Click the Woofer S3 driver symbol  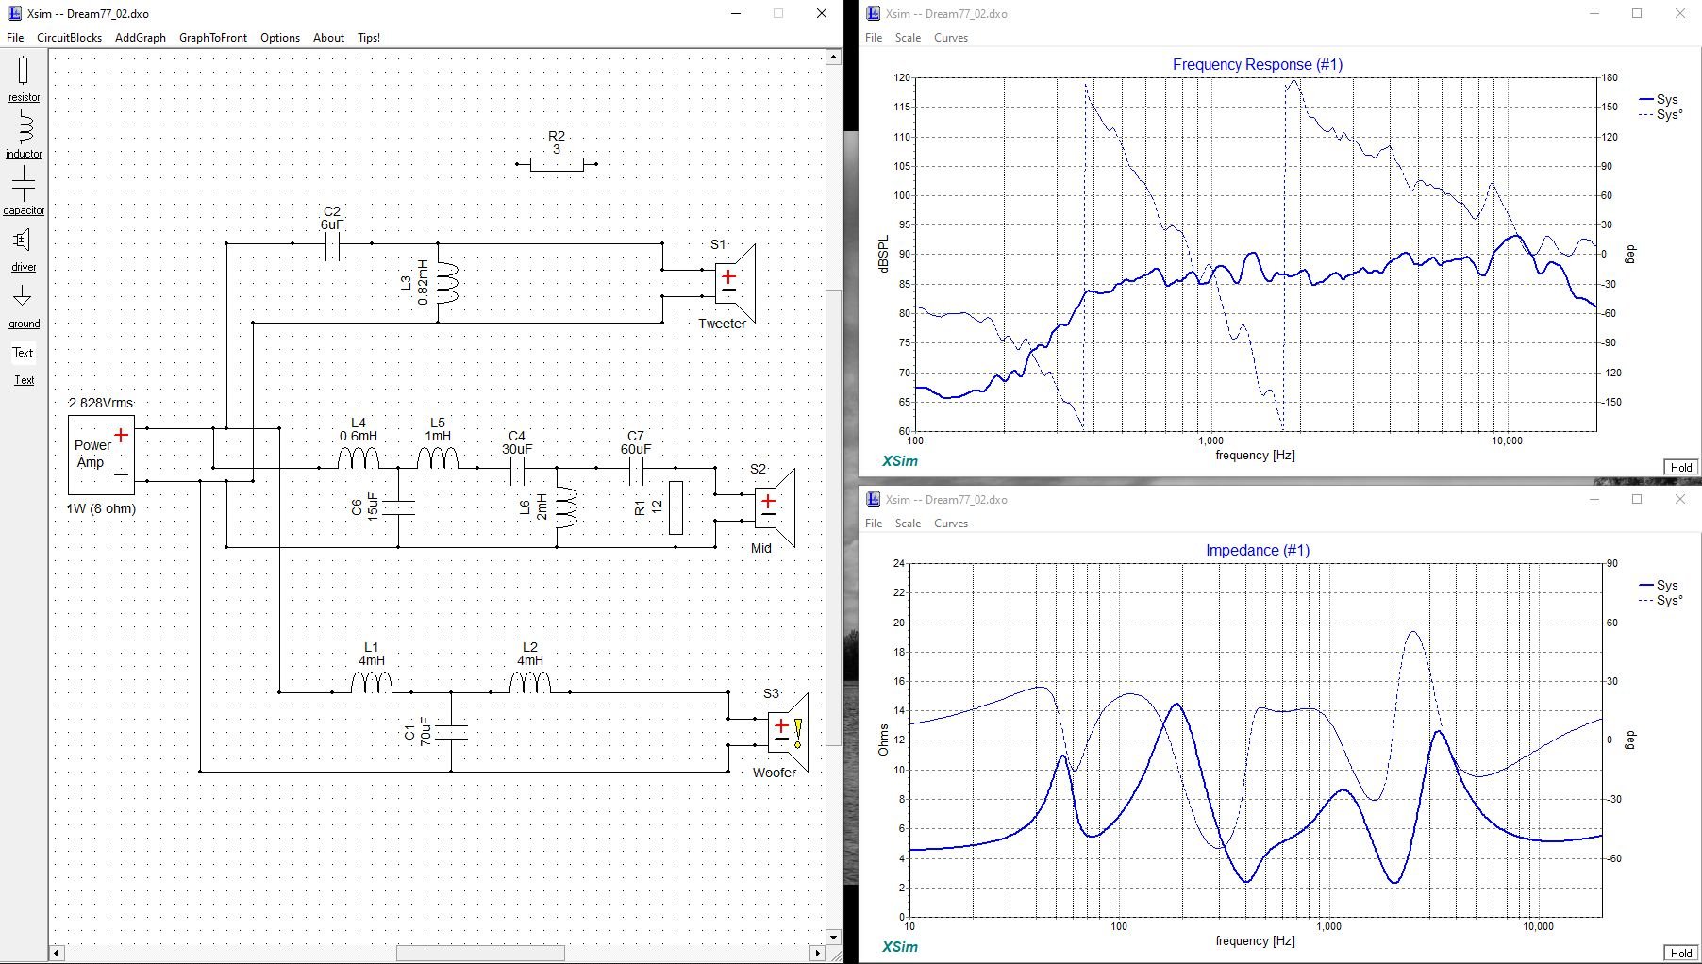click(788, 730)
